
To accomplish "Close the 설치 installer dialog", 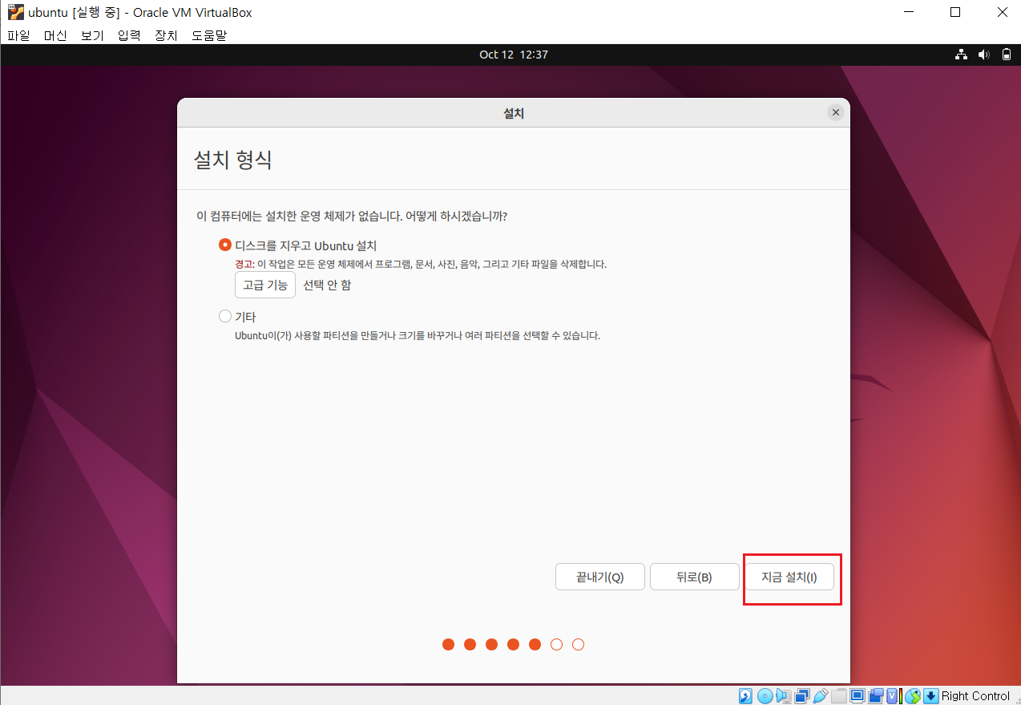I will coord(836,112).
